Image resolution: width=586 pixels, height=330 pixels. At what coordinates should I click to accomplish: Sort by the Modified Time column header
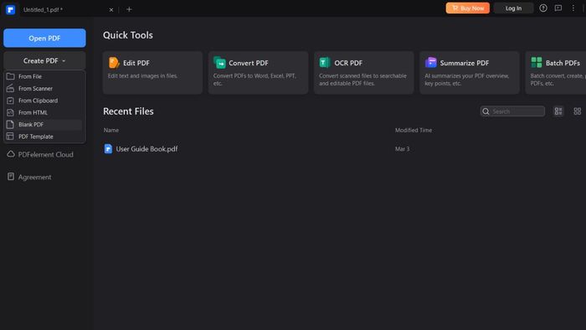click(x=414, y=130)
